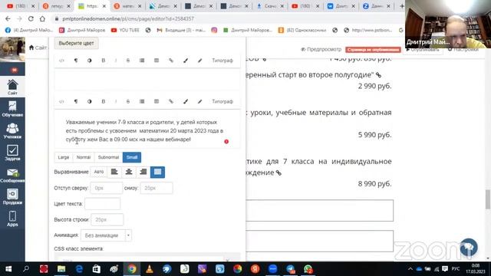Click the Отступ сверху input field
Image resolution: width=491 pixels, height=276 pixels.
pos(107,188)
